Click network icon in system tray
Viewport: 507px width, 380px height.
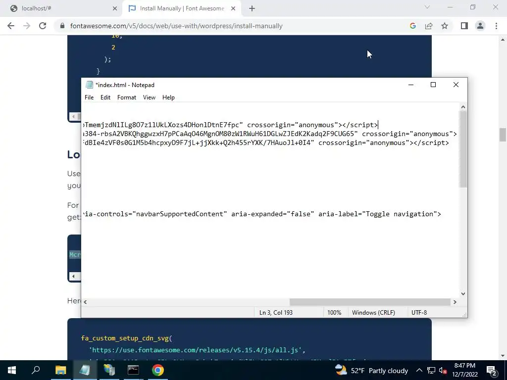[x=431, y=370]
